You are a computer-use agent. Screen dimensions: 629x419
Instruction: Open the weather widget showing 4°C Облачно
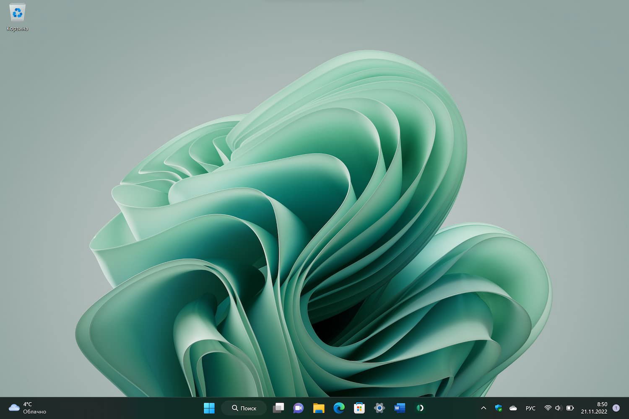[28, 408]
